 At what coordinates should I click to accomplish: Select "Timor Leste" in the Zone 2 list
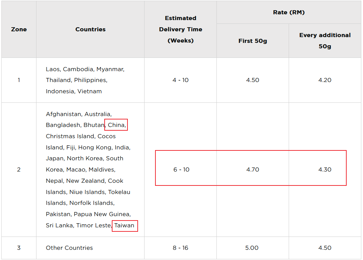point(93,225)
